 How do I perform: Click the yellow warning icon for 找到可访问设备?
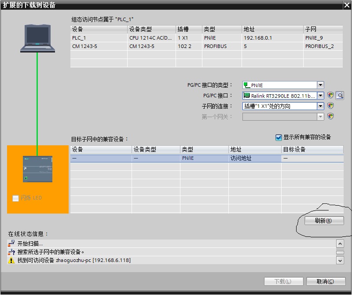point(11,260)
